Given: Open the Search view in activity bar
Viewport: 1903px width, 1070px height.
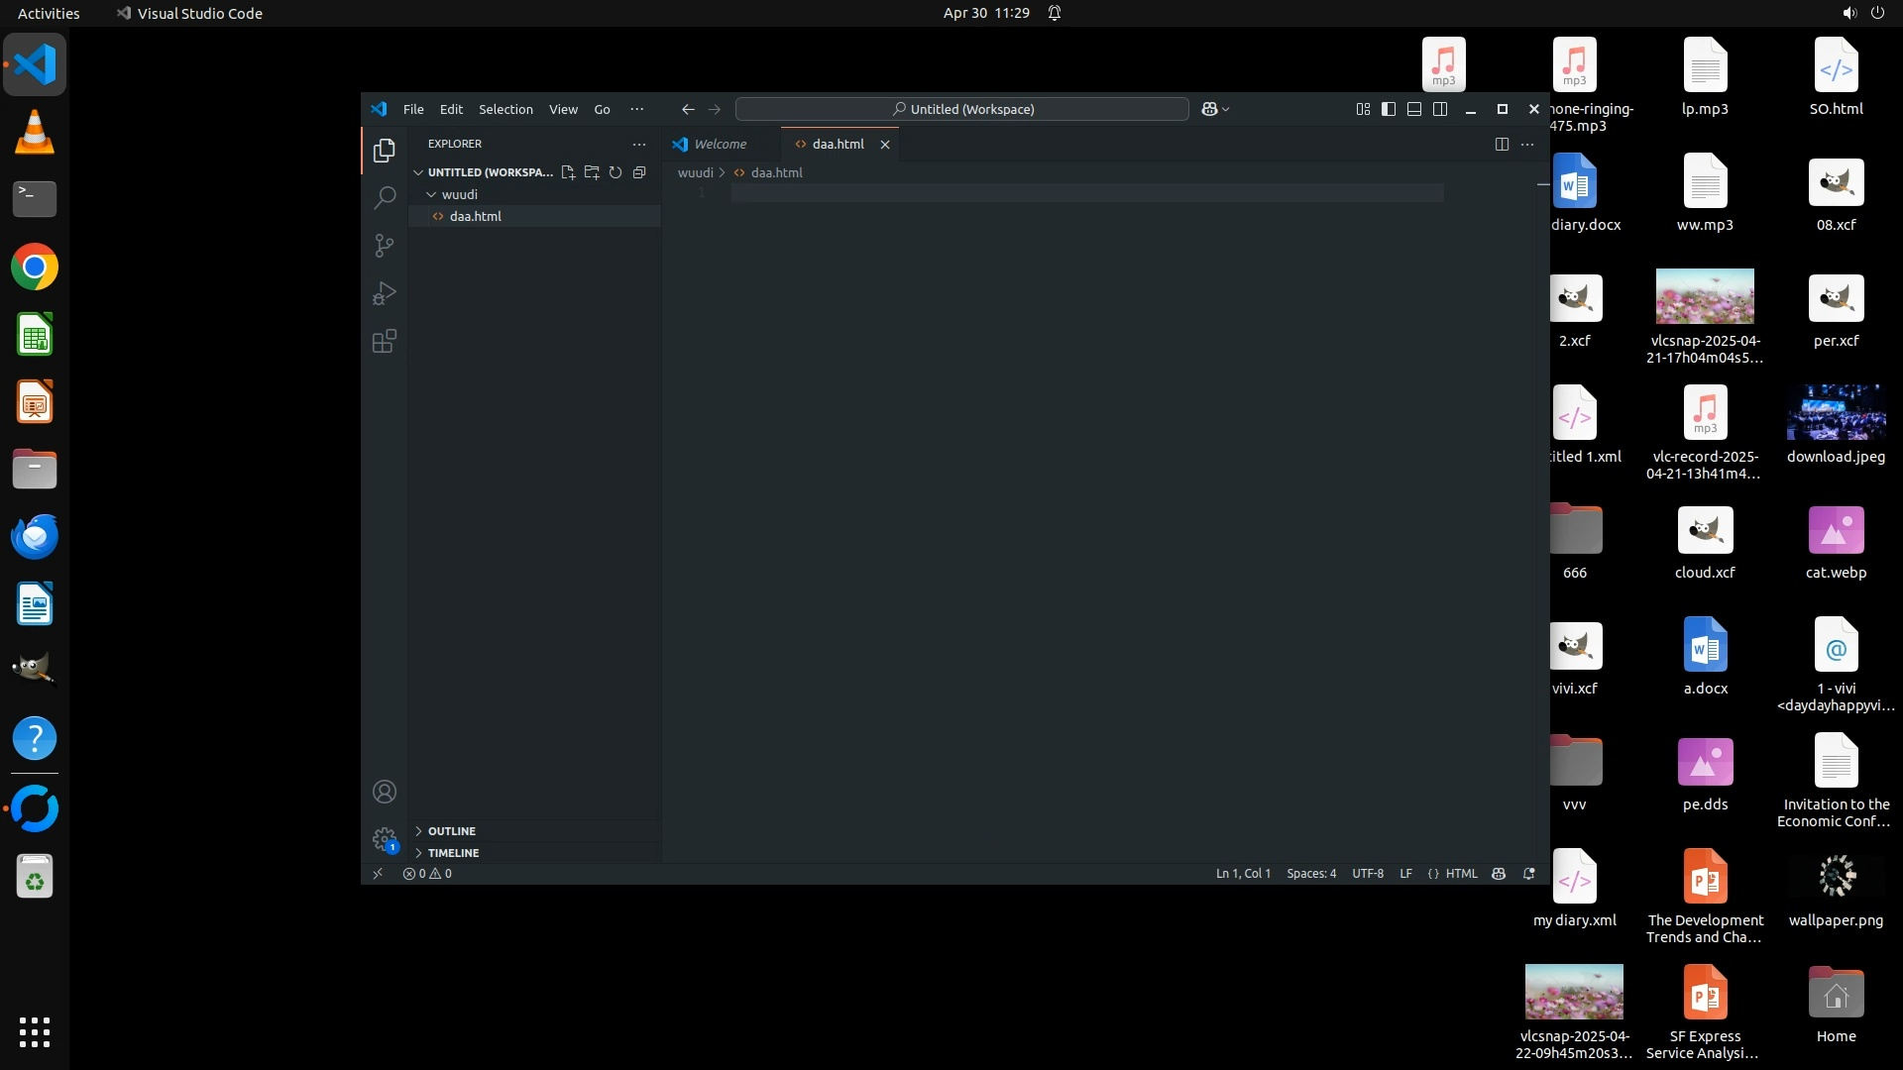Looking at the screenshot, I should click(x=385, y=197).
